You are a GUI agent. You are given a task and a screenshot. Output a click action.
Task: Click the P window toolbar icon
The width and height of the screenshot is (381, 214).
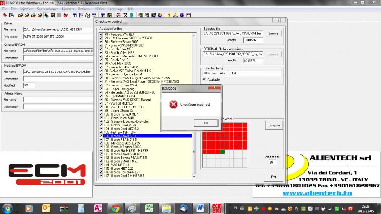tap(103, 15)
